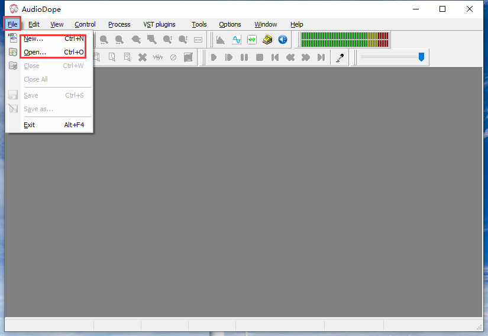Click the volume slider handle
Image resolution: width=488 pixels, height=336 pixels.
[x=421, y=57]
